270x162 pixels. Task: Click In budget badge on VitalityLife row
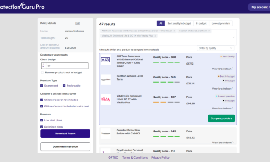click(x=229, y=100)
